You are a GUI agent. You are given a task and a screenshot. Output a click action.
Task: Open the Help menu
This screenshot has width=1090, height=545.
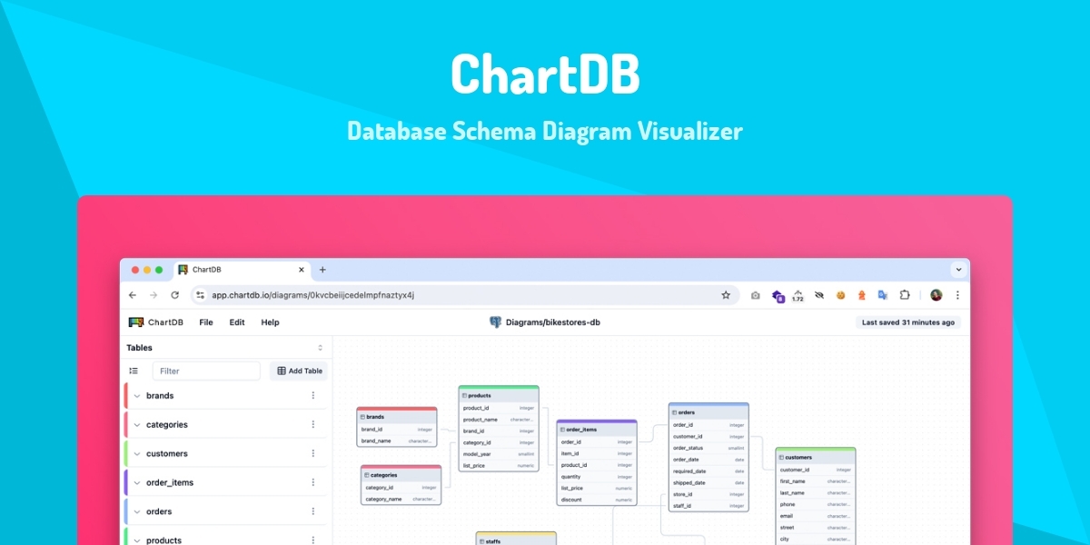coord(270,322)
